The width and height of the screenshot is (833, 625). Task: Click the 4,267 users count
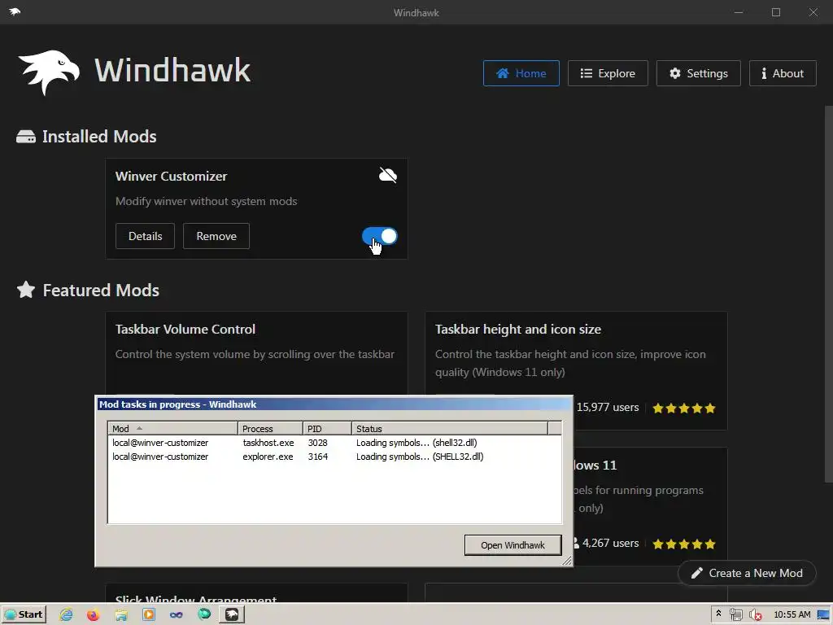(610, 543)
